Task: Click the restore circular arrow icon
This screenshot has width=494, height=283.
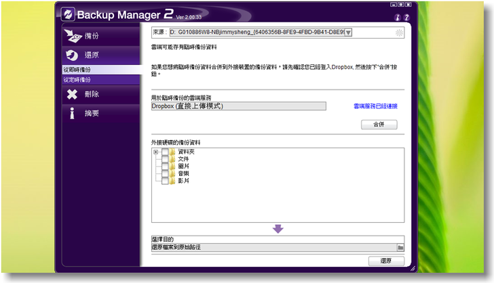Action: click(72, 56)
